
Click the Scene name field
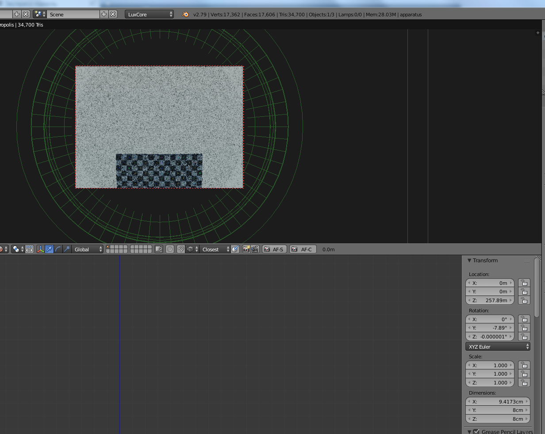(73, 15)
